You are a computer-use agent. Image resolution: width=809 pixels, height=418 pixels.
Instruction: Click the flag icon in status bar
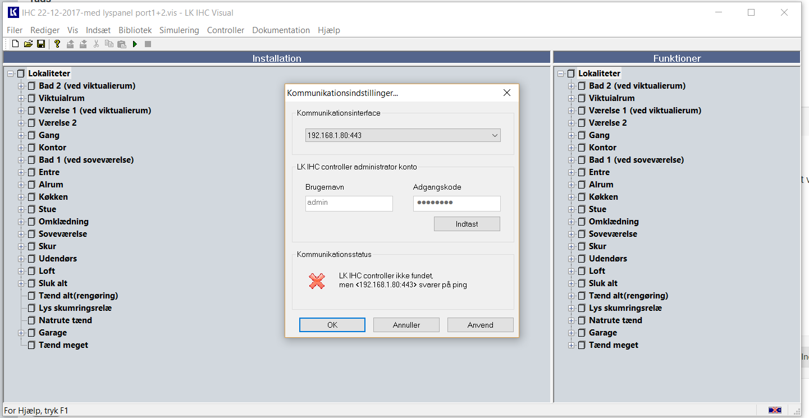click(x=775, y=410)
